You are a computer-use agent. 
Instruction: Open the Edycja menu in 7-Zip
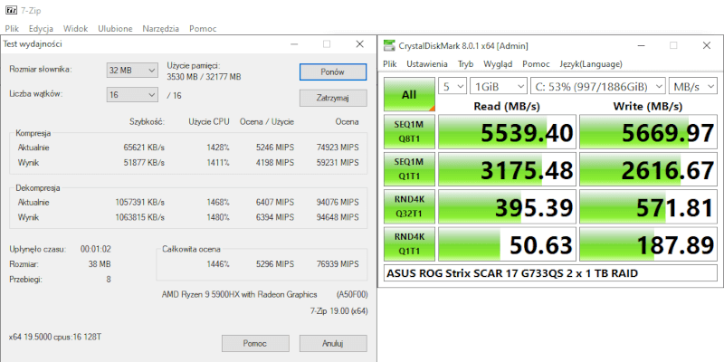[41, 29]
